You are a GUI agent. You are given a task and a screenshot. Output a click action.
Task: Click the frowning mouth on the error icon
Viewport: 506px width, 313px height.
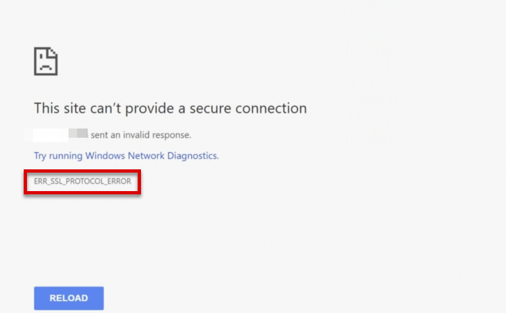pyautogui.click(x=45, y=67)
